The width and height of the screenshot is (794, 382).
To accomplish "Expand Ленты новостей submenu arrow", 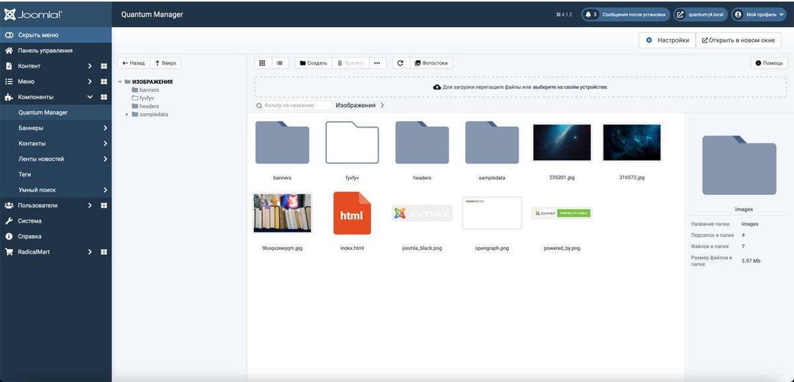I will 105,159.
